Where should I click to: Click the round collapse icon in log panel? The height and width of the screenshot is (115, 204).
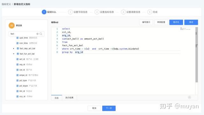(189, 97)
